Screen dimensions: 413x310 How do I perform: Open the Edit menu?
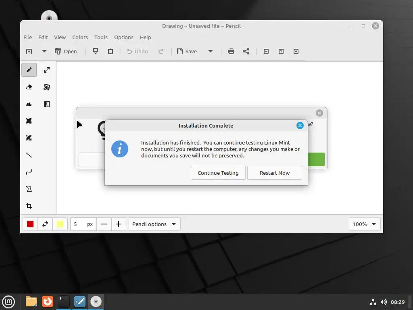coord(43,37)
